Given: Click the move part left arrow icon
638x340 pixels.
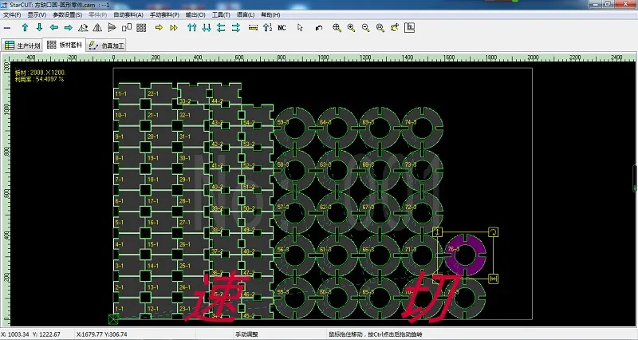Looking at the screenshot, I should [53, 27].
